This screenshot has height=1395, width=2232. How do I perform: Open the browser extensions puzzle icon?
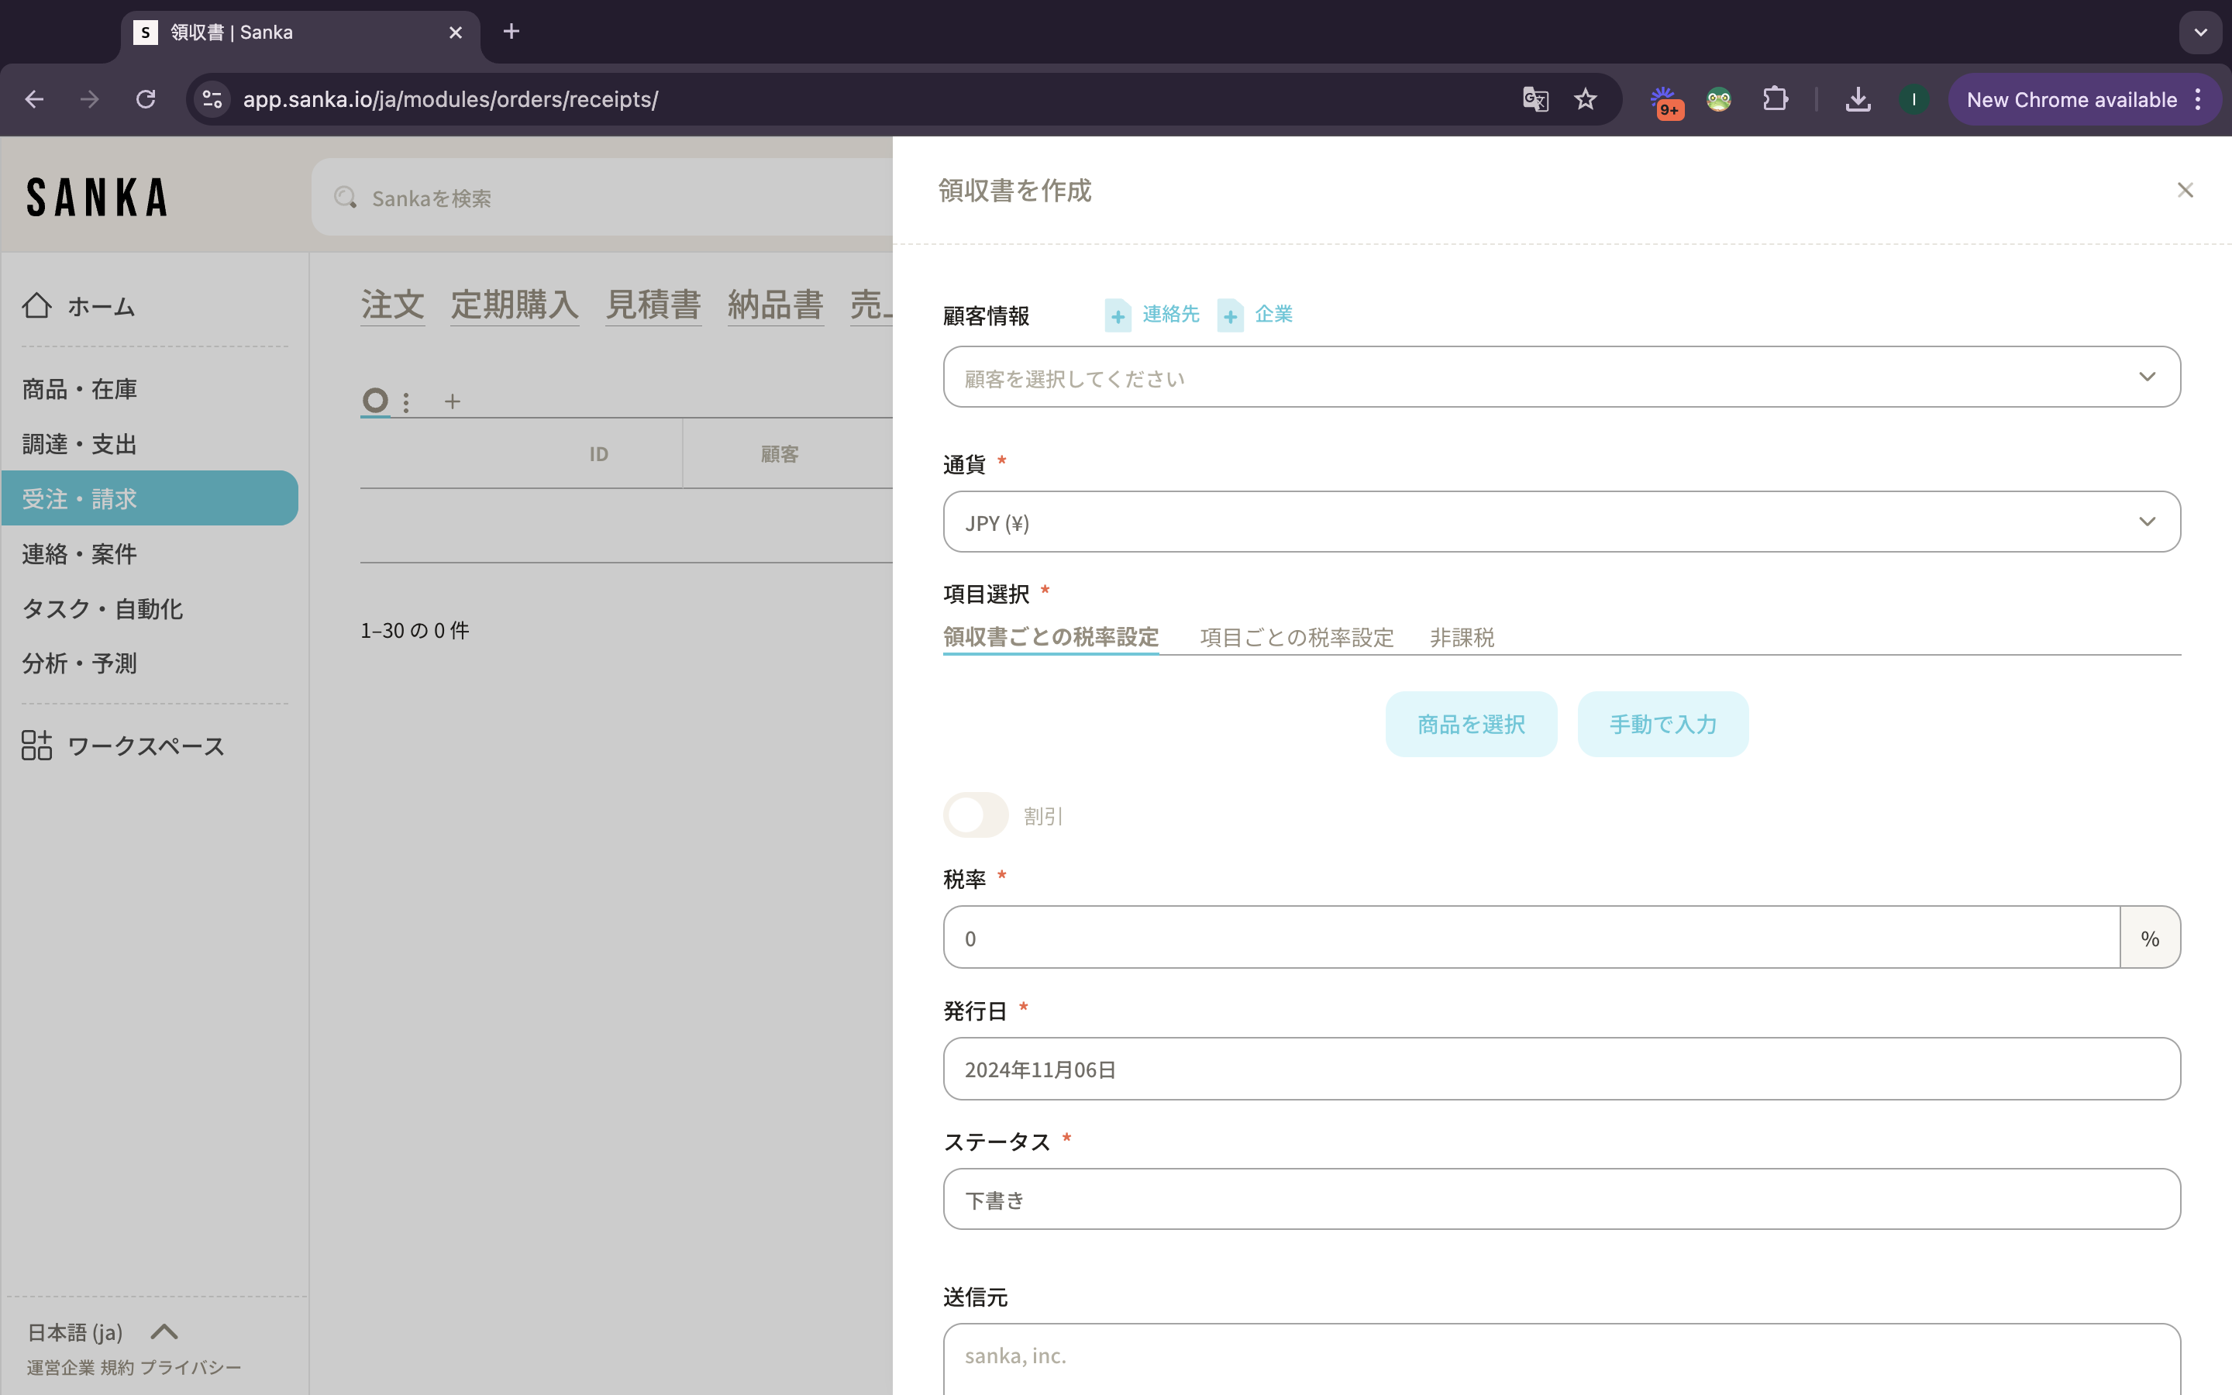click(1776, 100)
